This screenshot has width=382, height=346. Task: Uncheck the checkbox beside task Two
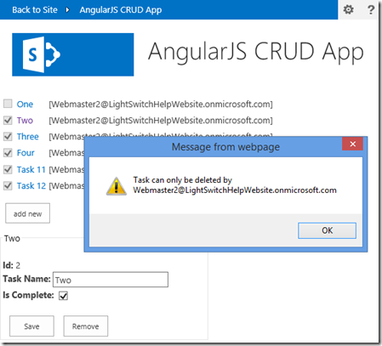point(8,120)
